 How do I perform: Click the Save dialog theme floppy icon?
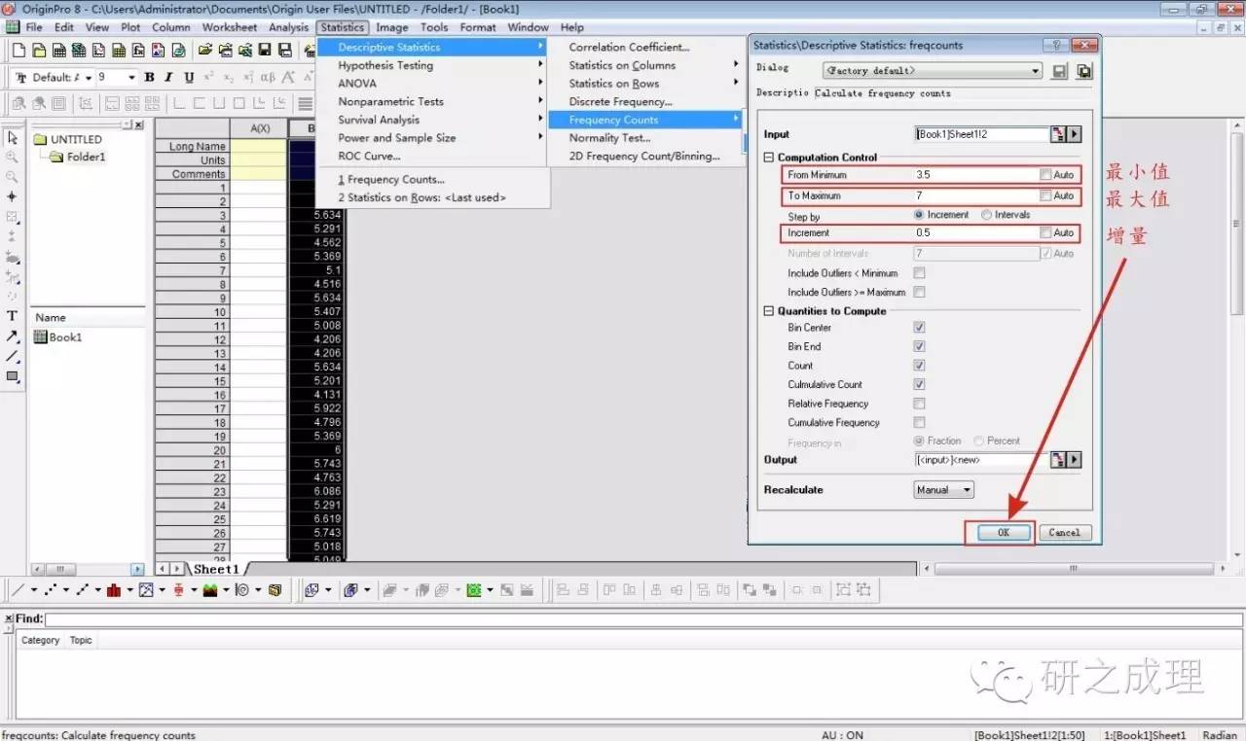click(x=1061, y=71)
